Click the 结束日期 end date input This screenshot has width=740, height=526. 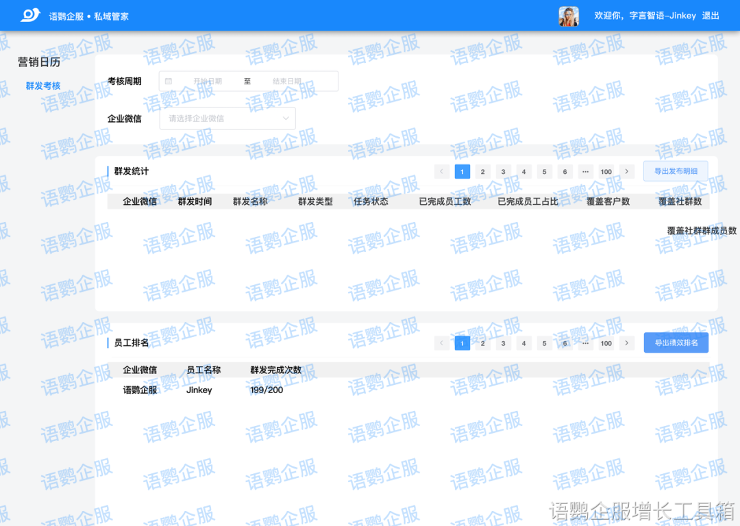[288, 81]
